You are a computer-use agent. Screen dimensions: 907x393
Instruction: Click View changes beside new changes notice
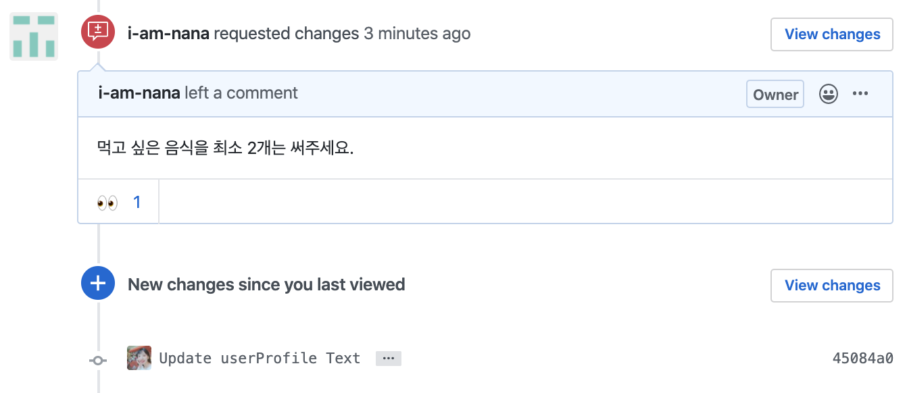pos(832,286)
